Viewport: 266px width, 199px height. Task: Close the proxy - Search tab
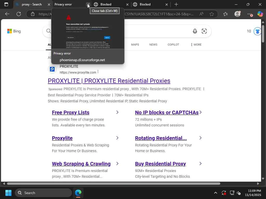pos(49,5)
